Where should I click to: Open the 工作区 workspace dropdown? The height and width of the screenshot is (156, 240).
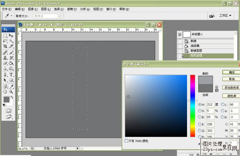(225, 16)
